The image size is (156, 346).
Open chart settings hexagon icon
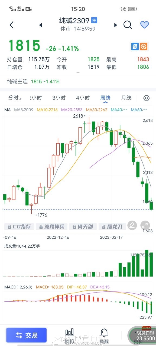click(146, 98)
